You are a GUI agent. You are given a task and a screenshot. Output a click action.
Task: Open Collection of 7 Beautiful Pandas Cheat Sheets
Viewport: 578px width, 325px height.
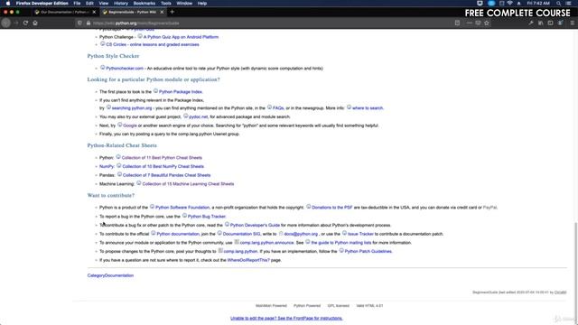click(166, 175)
